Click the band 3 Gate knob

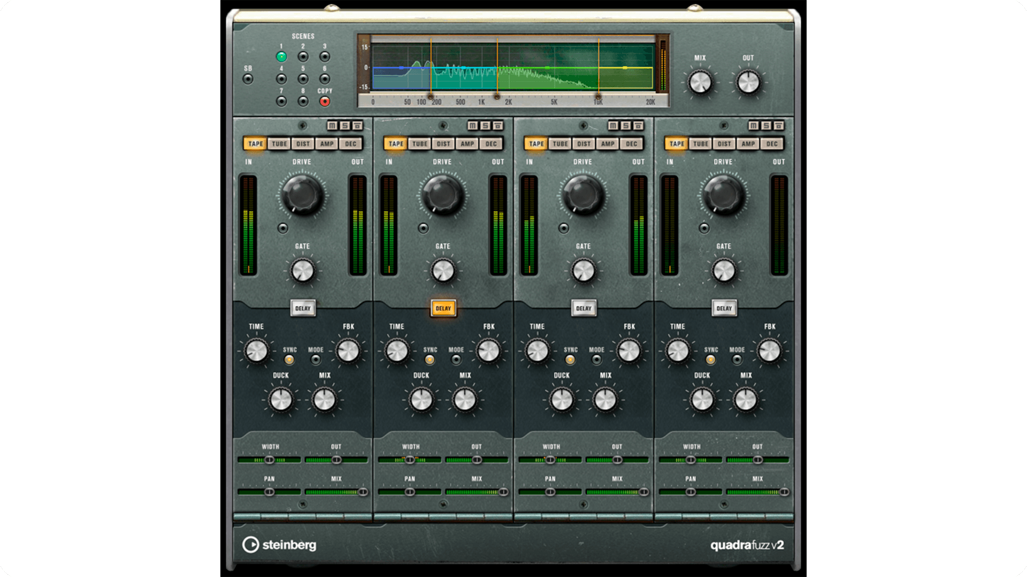(x=584, y=271)
